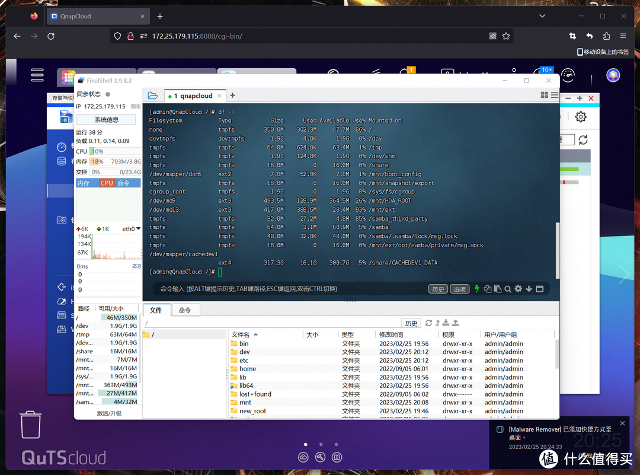
Task: Select the lost+found folder row
Action: click(377, 394)
